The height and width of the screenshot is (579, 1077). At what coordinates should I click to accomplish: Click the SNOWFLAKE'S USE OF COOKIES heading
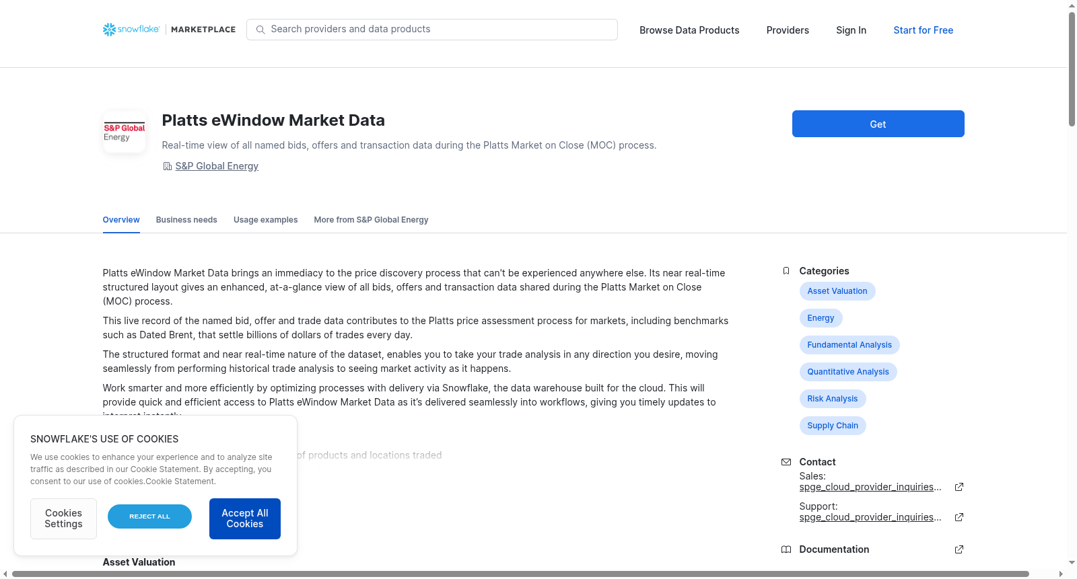(x=104, y=439)
